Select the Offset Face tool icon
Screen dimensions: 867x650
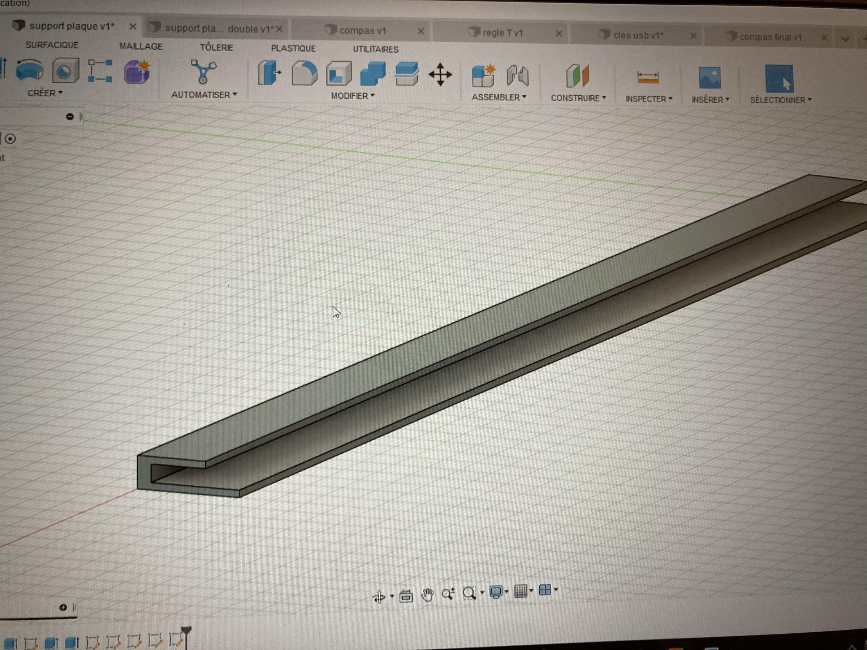point(406,74)
